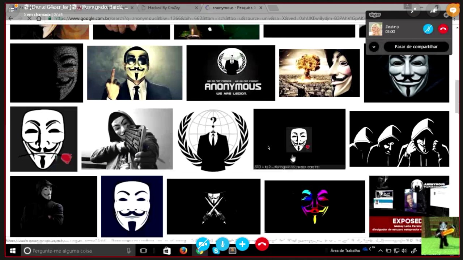This screenshot has height=260, width=463.
Task: Click the collapse-arrows icon in call overlay
Action: pyautogui.click(x=413, y=10)
